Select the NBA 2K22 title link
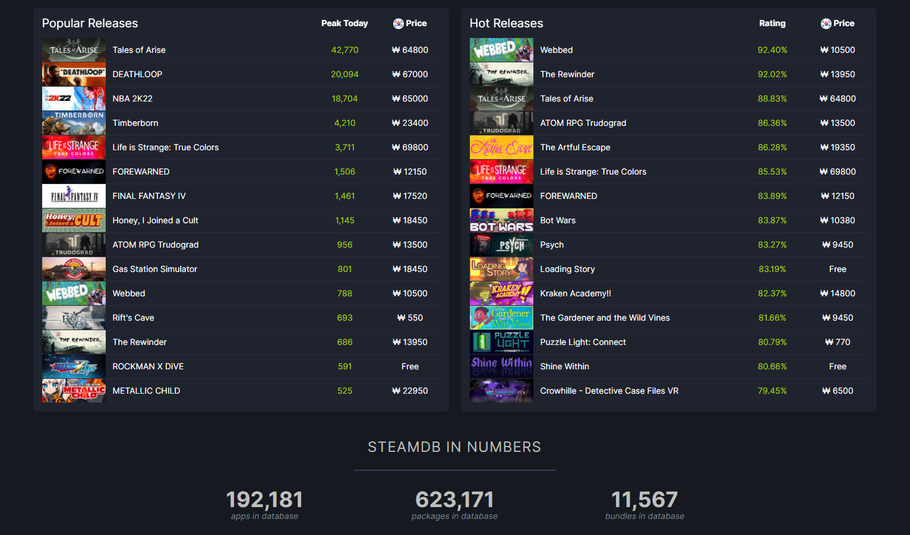The width and height of the screenshot is (910, 535). 132,99
